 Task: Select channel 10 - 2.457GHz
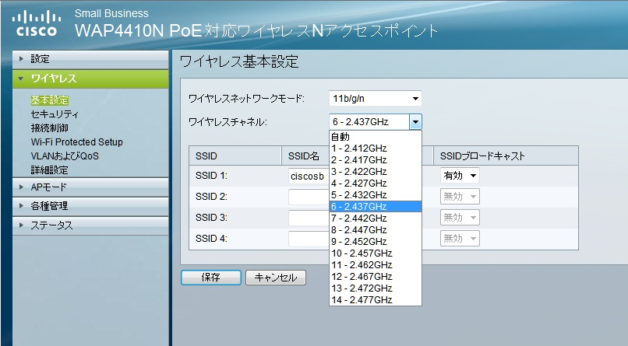(376, 253)
